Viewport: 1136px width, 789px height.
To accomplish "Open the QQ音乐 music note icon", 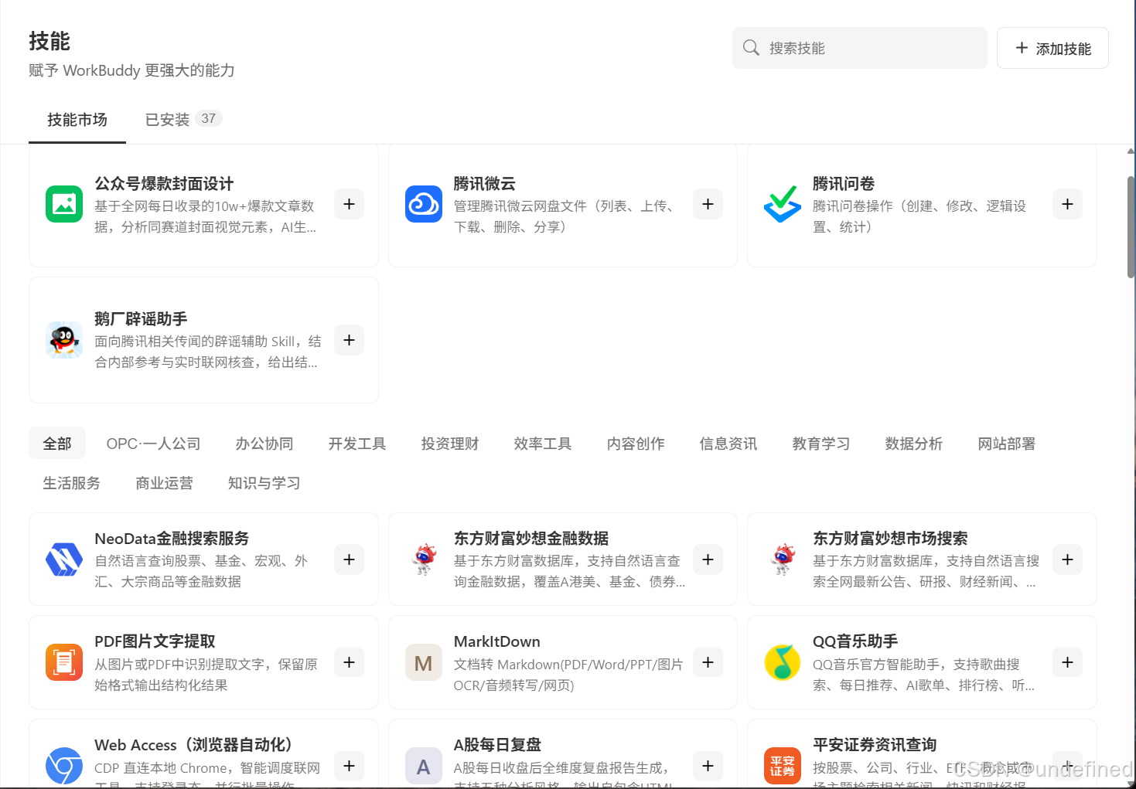I will pyautogui.click(x=783, y=662).
